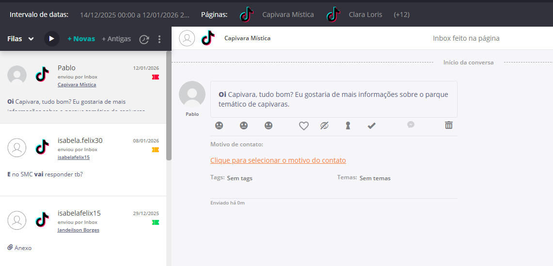Screen dimensions: 553x266
Task: Set neutral face sentiment on Pablo's message
Action: pyautogui.click(x=244, y=125)
